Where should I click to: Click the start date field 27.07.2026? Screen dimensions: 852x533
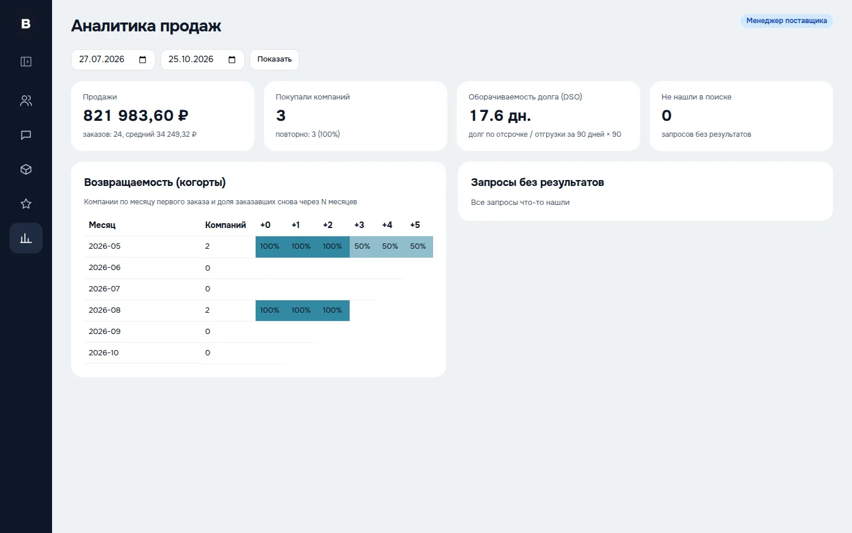click(113, 59)
